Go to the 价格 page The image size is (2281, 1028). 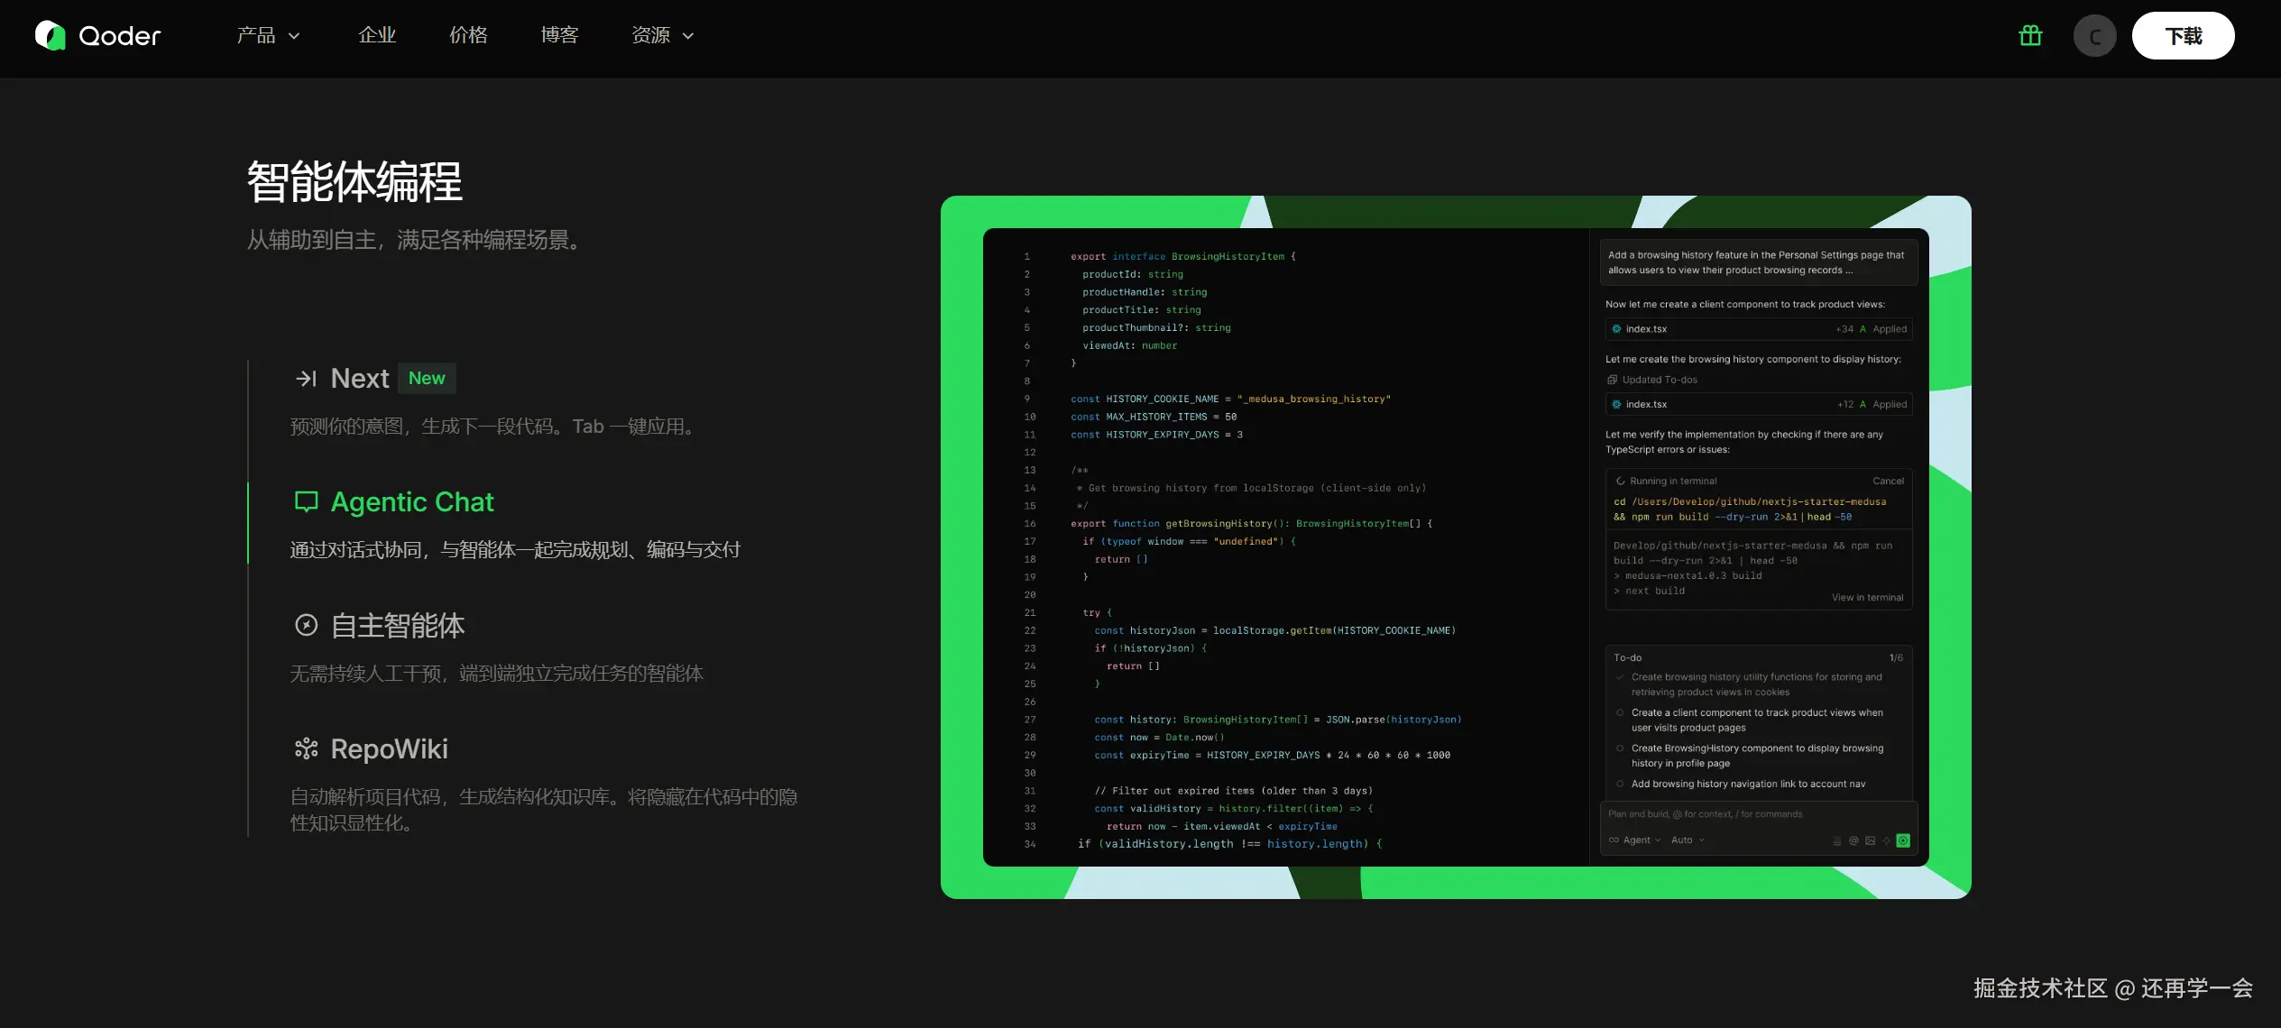coord(468,36)
